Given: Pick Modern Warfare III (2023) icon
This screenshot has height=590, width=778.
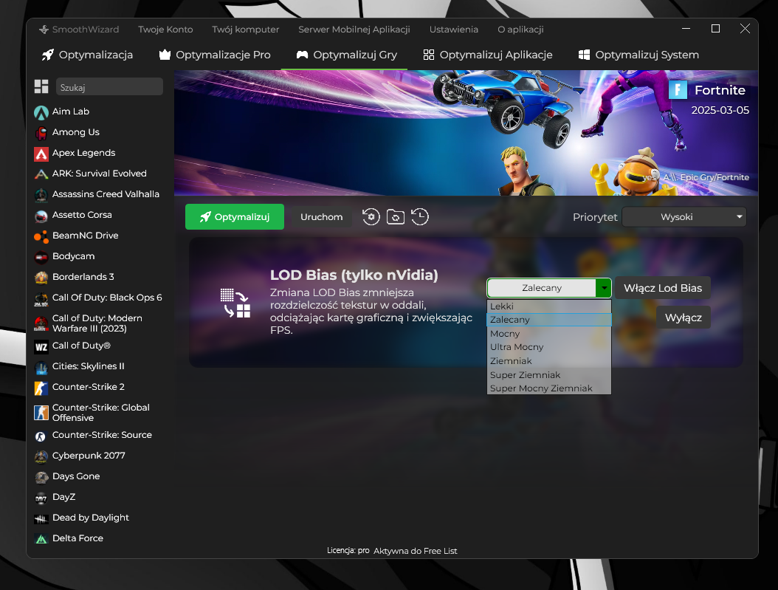Looking at the screenshot, I should click(x=41, y=323).
